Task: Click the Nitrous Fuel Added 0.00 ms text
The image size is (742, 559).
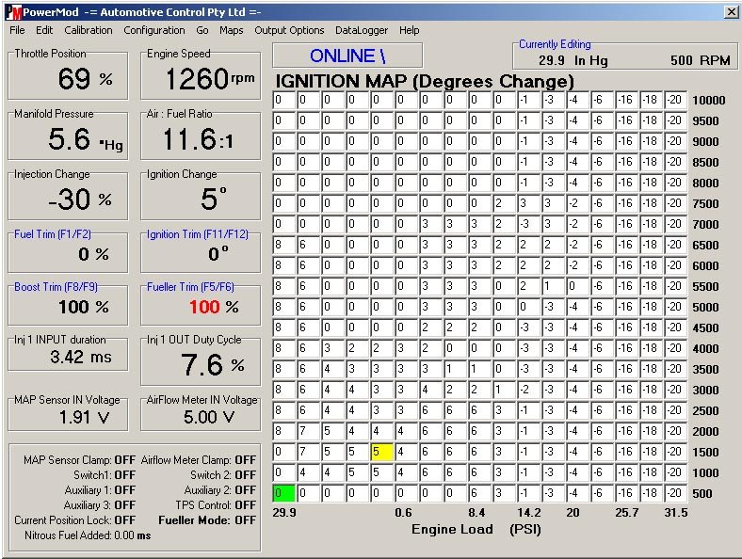Action: coord(88,535)
